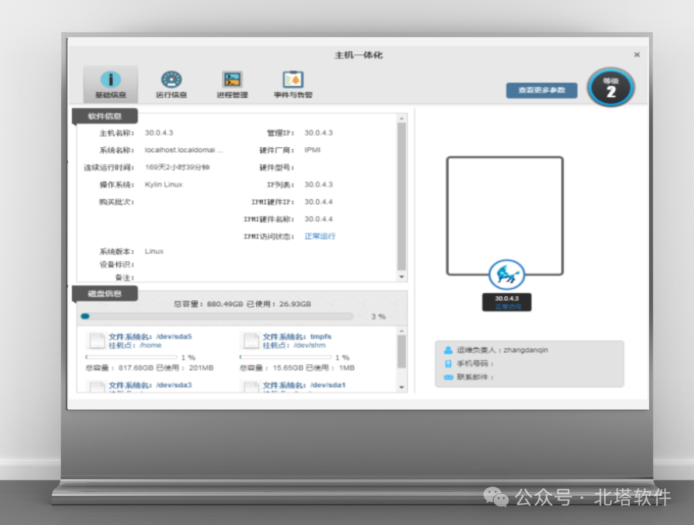The height and width of the screenshot is (525, 694).
Task: Click the /dev/sda5 file system icon
Action: coord(96,341)
